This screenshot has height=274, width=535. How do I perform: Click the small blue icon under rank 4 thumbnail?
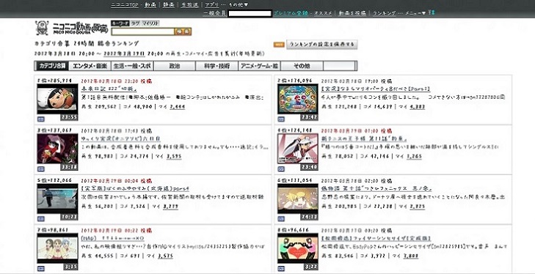tap(281, 169)
